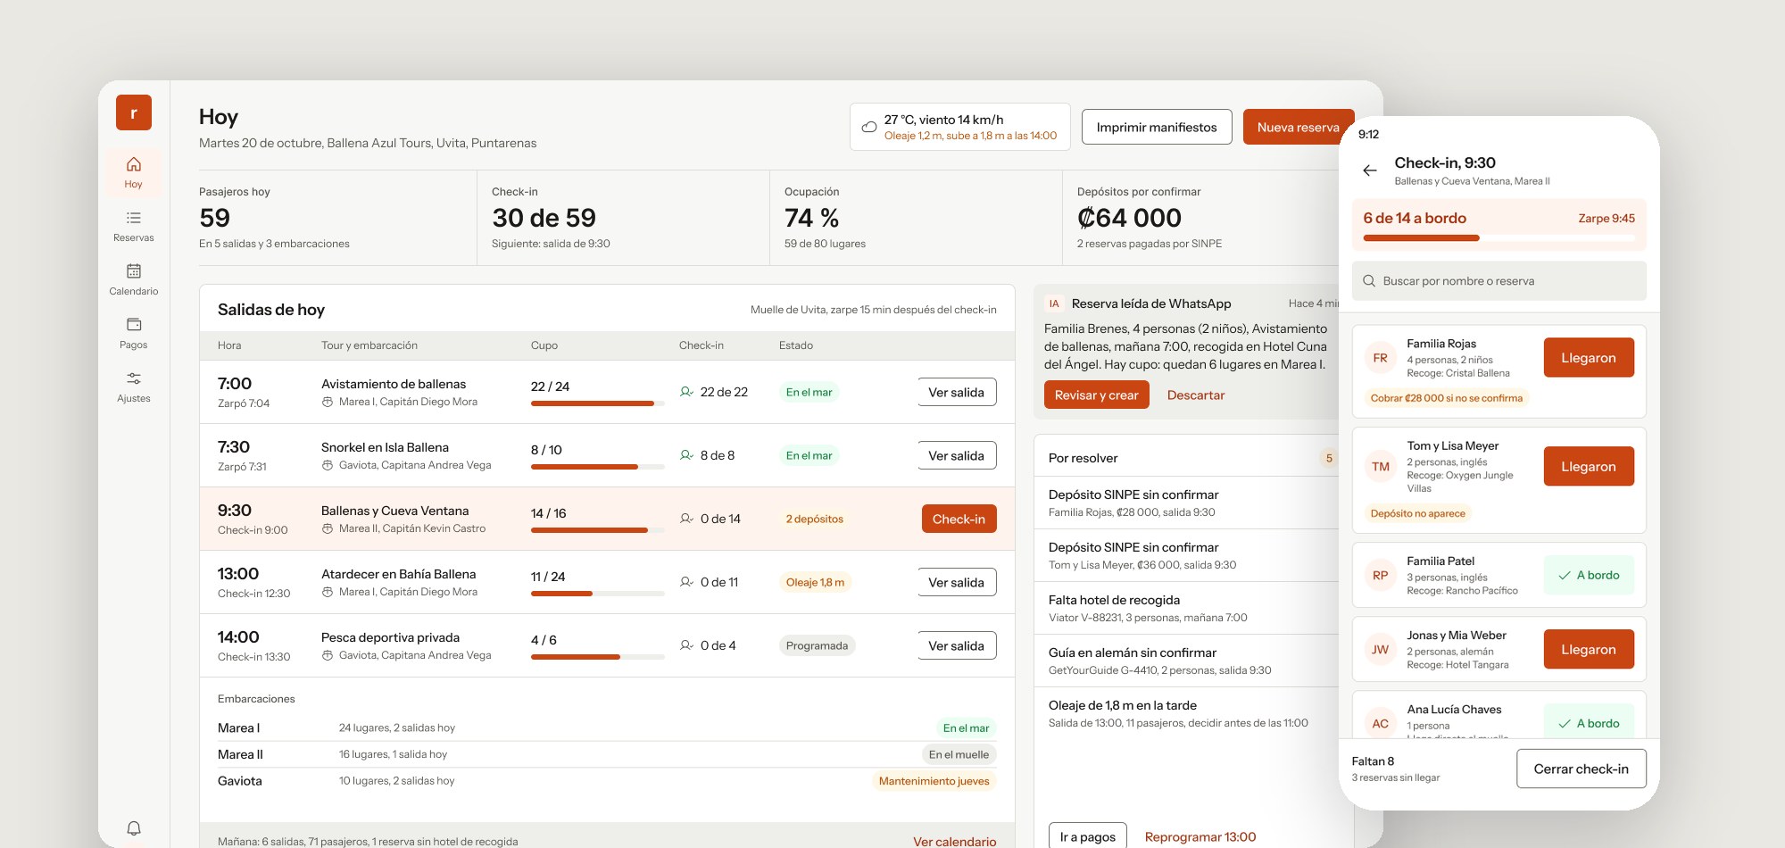Screen dimensions: 1785x848
Task: Click Revisar y crear button
Action: 1097,395
